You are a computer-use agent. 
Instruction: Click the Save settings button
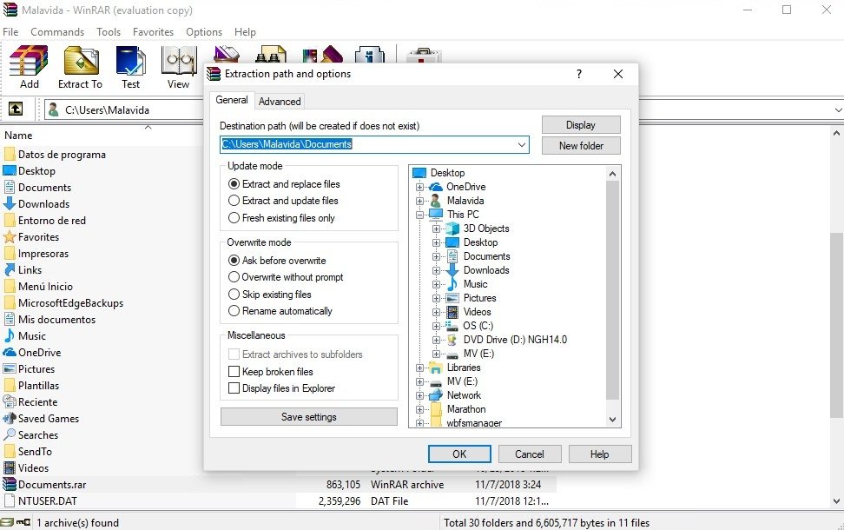(309, 416)
